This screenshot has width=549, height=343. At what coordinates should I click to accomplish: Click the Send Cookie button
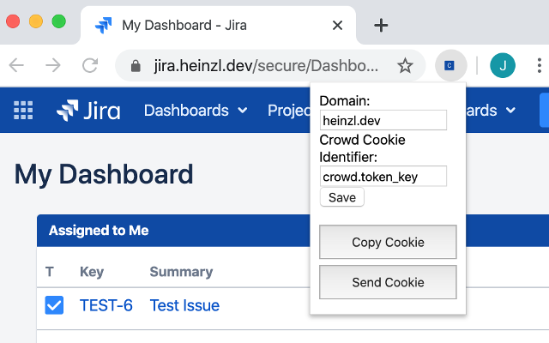tap(388, 282)
